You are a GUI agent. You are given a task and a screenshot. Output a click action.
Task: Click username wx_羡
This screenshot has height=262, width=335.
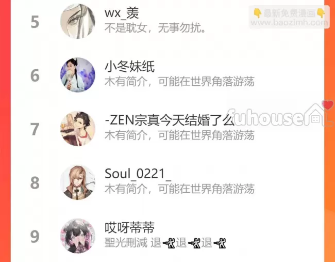(122, 13)
